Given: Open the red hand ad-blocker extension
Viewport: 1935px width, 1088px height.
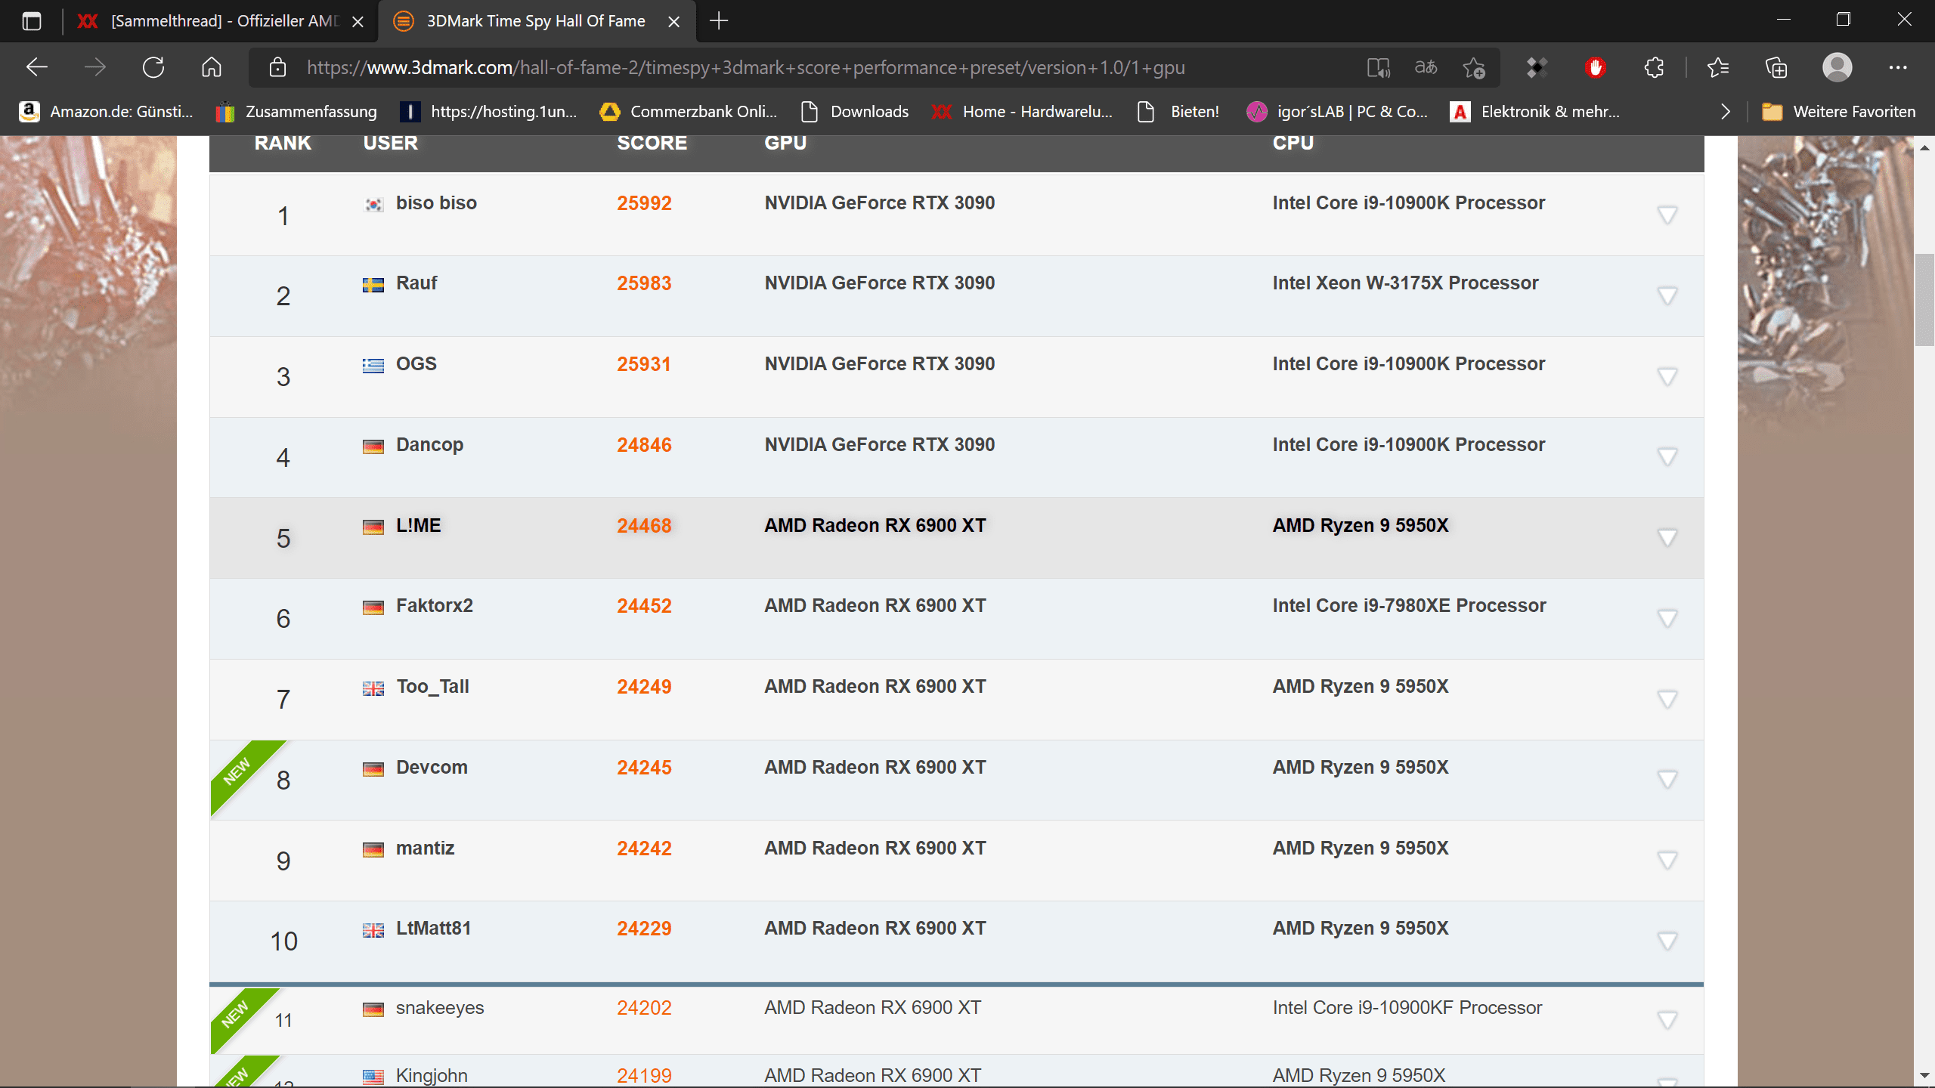Looking at the screenshot, I should [1595, 67].
